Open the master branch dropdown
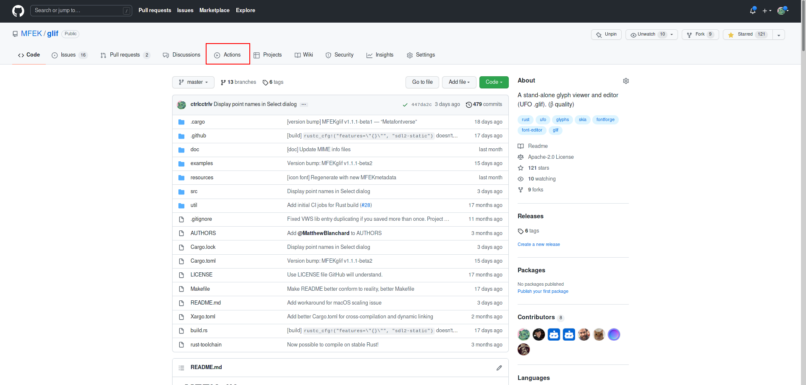Image resolution: width=806 pixels, height=385 pixels. 193,82
